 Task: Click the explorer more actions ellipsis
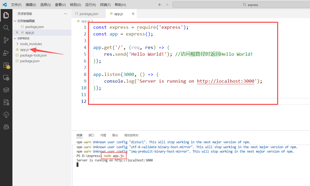(x=65, y=14)
